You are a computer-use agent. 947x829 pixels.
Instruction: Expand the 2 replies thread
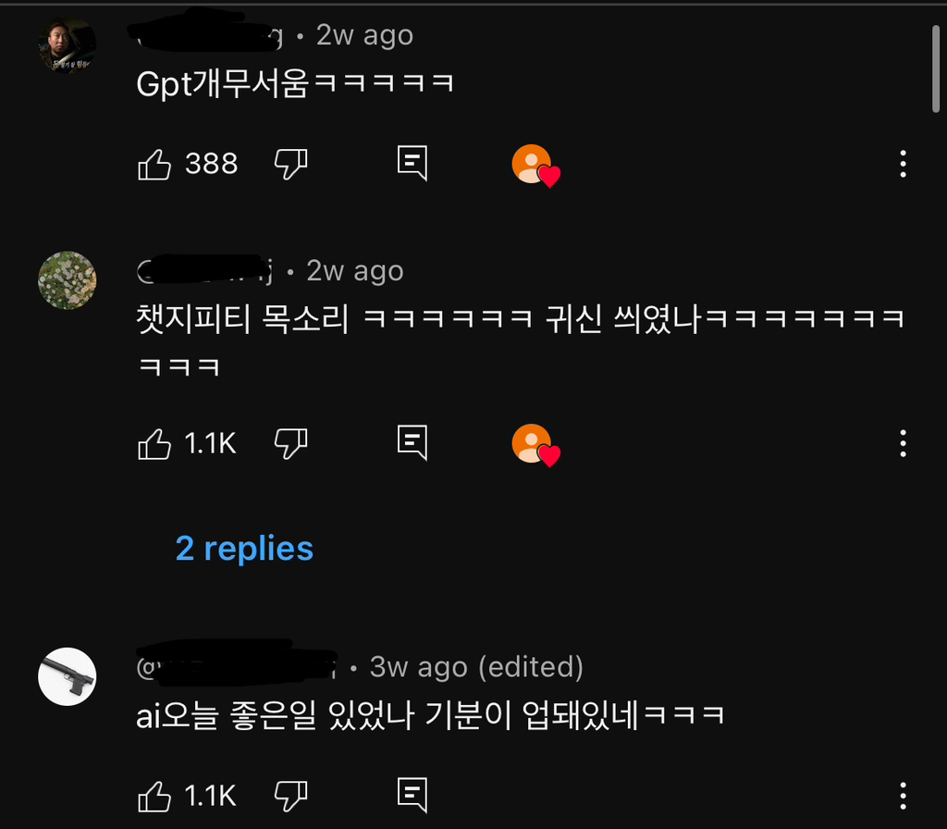point(244,548)
